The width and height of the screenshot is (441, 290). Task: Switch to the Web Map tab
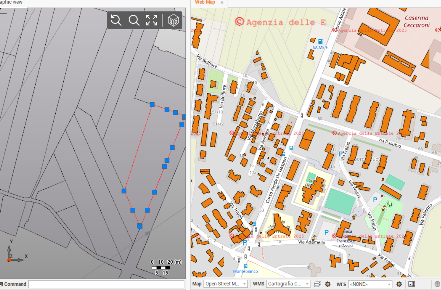point(205,3)
